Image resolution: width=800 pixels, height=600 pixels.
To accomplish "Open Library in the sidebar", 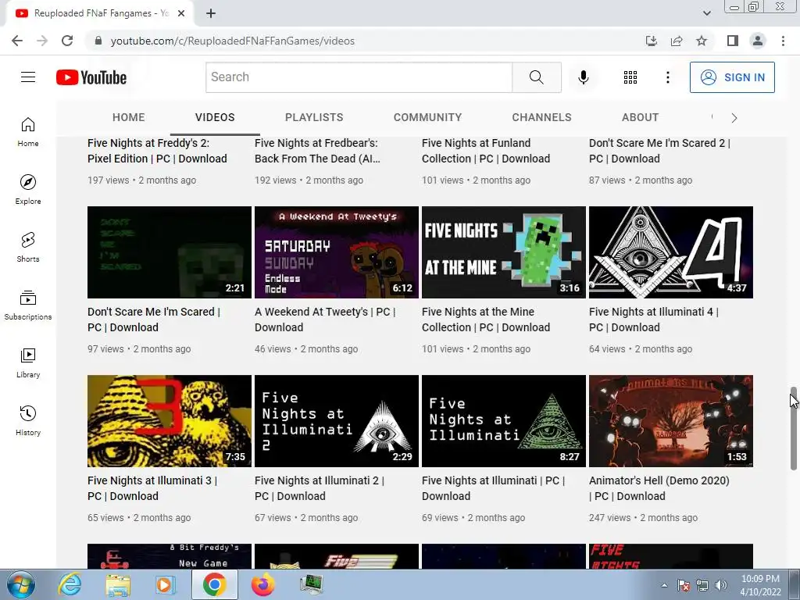I will click(x=28, y=363).
